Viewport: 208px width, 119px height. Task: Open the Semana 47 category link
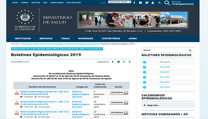click(81, 104)
